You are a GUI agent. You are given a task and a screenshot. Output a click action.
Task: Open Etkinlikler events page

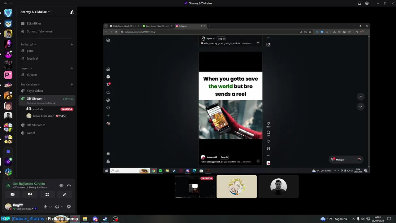click(x=46, y=24)
